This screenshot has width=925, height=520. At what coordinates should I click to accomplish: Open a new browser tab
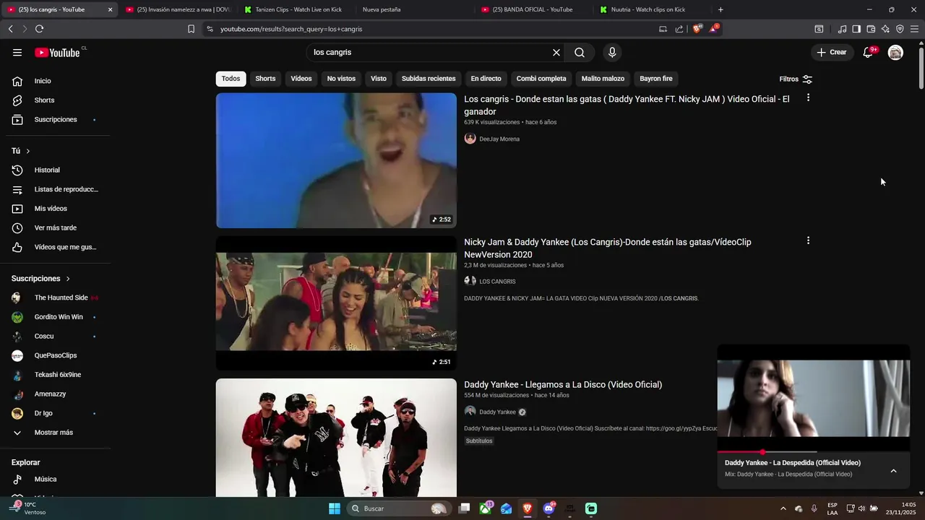pyautogui.click(x=720, y=9)
